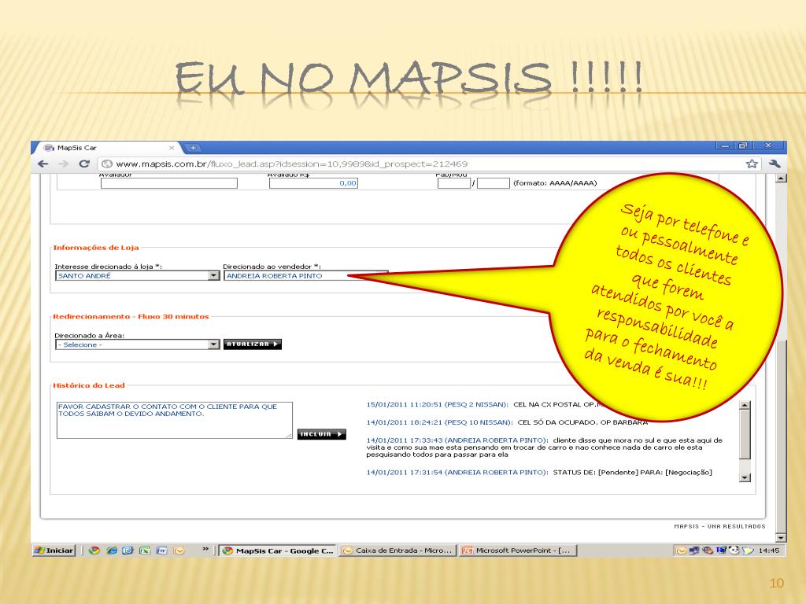Viewport: 806px width, 604px height.
Task: Open the loja dropdown showing SANTO ANDRÉ
Action: pyautogui.click(x=137, y=276)
